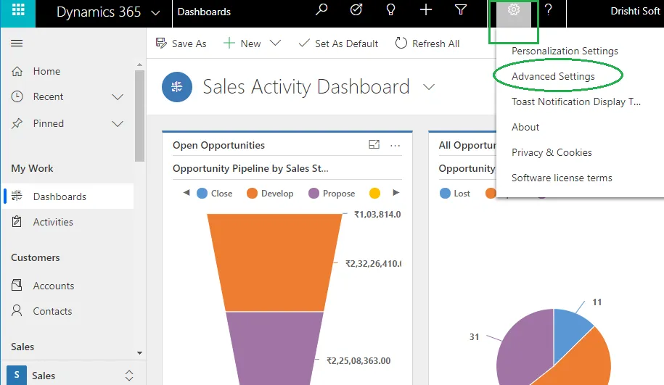Toggle the Close legend blue swatch
This screenshot has height=385, width=664.
(x=202, y=194)
